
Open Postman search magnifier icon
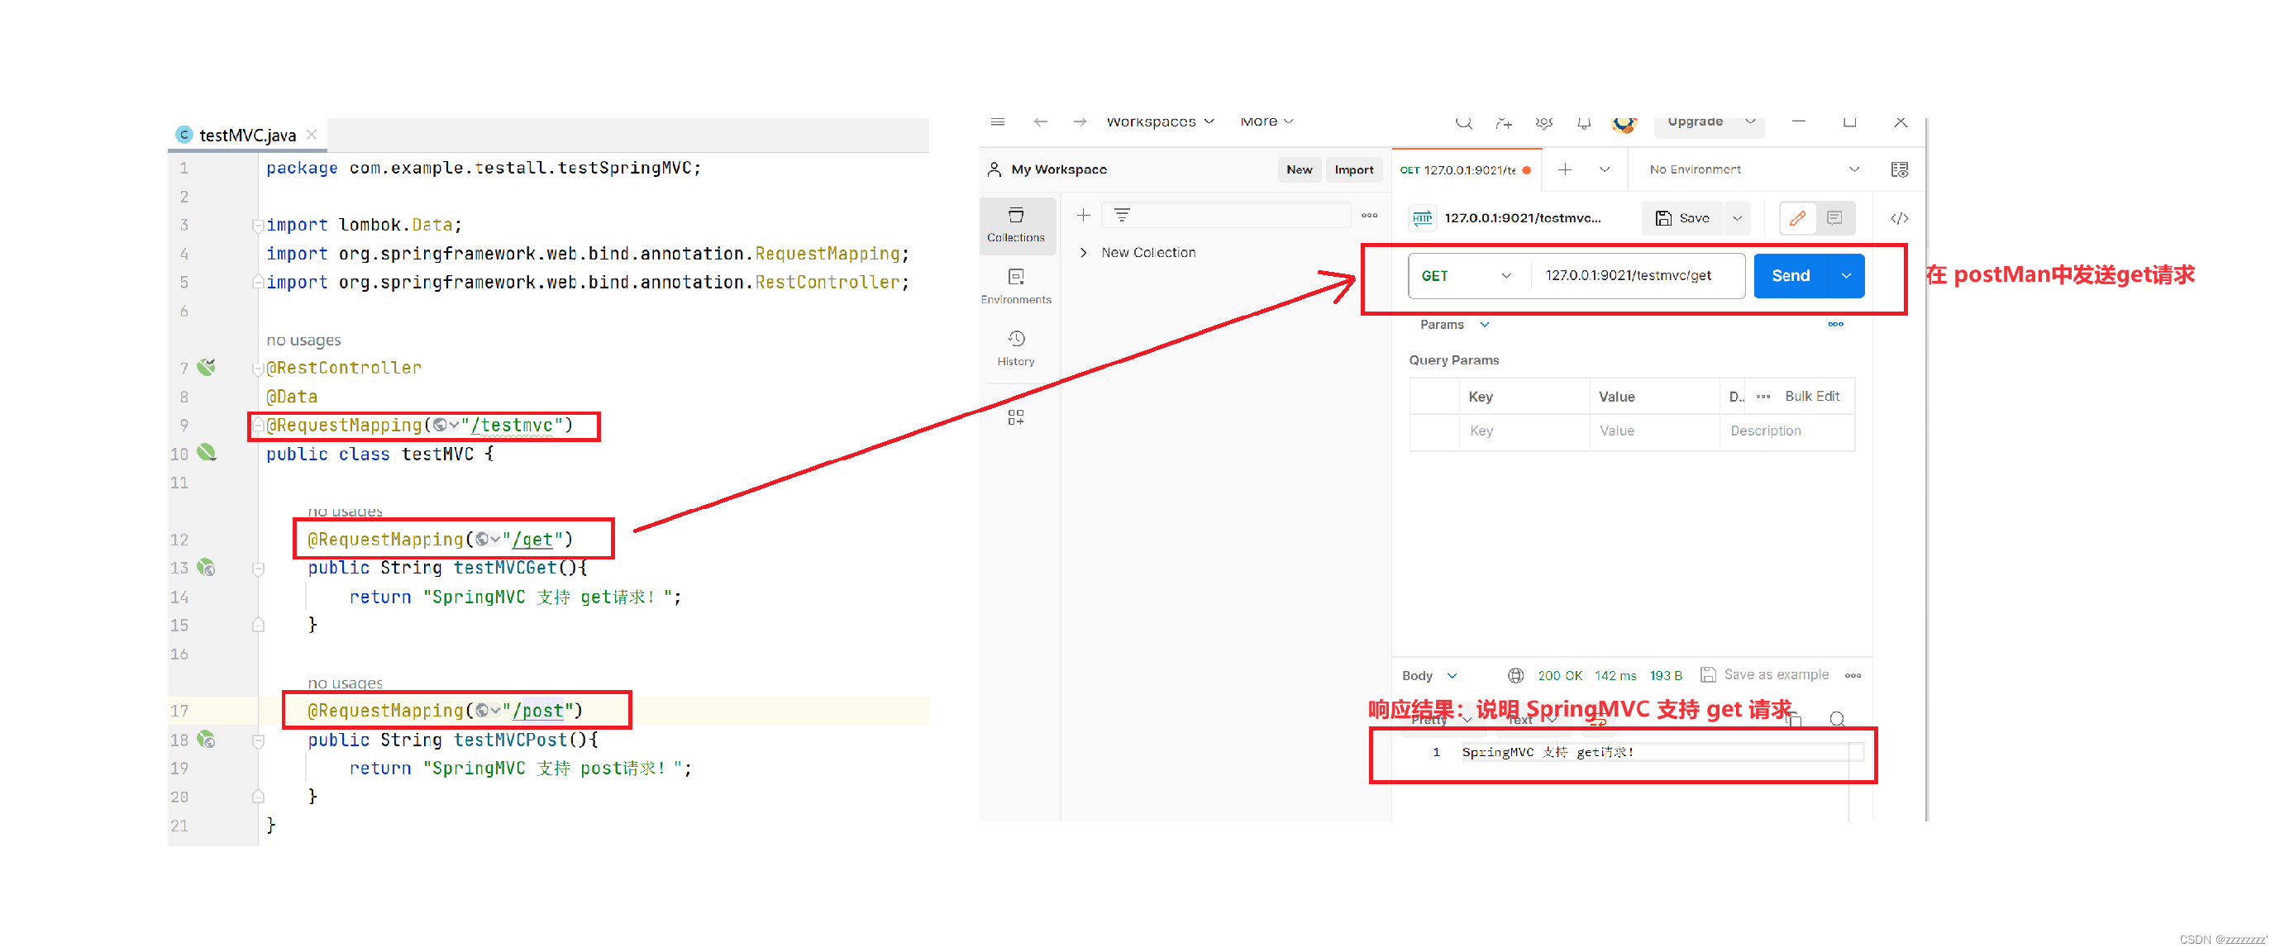tap(1464, 123)
